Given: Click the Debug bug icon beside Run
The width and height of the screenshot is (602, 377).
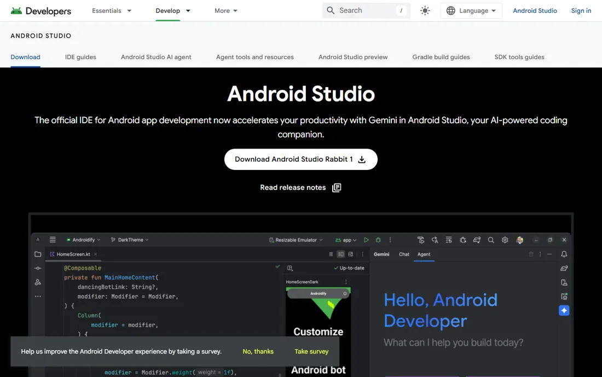Looking at the screenshot, I should (x=378, y=240).
